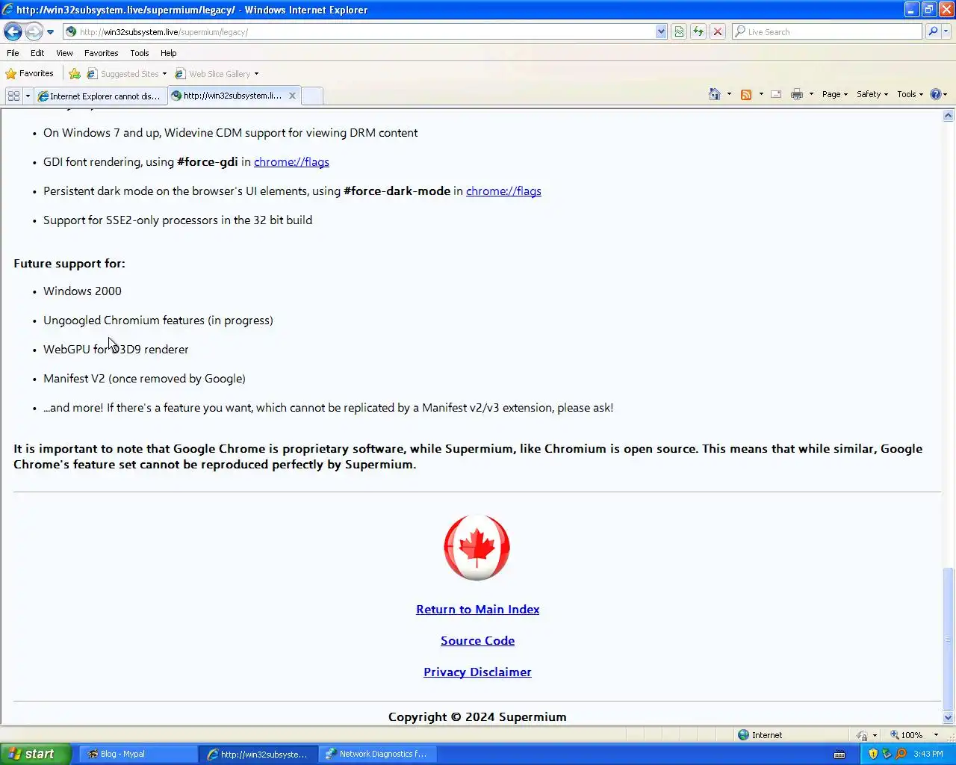Open the Help menu

pyautogui.click(x=168, y=53)
